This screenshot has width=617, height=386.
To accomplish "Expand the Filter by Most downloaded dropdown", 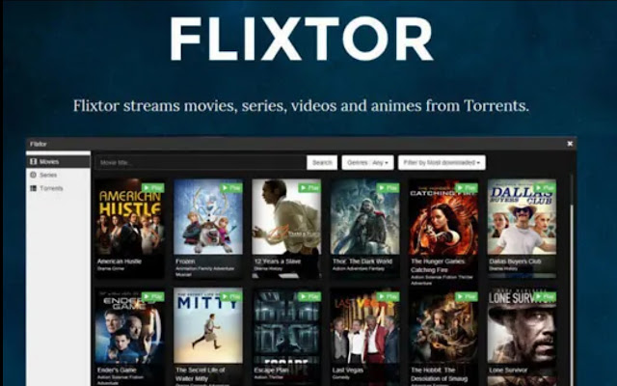I will (442, 162).
